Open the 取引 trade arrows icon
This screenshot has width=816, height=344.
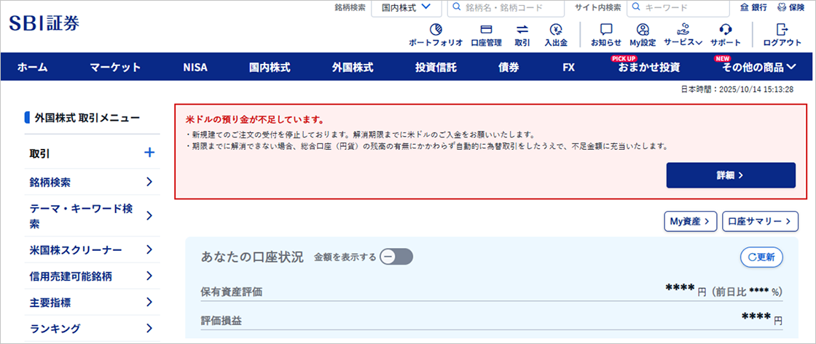522,31
